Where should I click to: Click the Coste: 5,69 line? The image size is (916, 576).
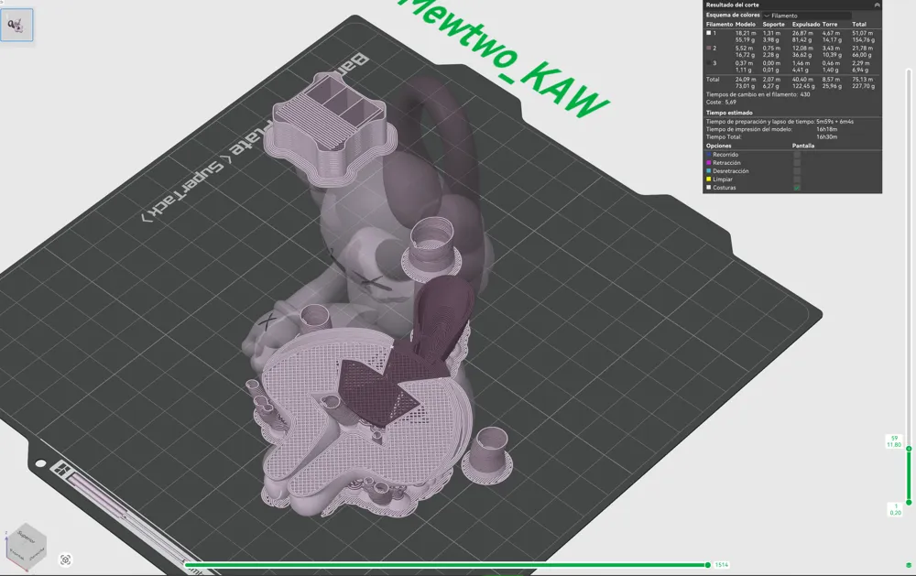tap(721, 103)
